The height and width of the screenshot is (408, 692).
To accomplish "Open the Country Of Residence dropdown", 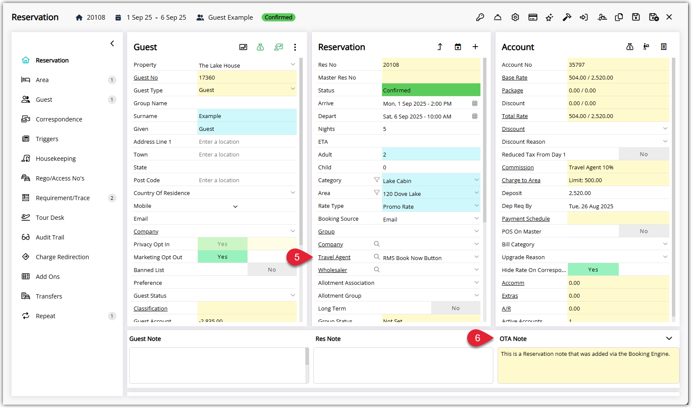I will pos(293,193).
